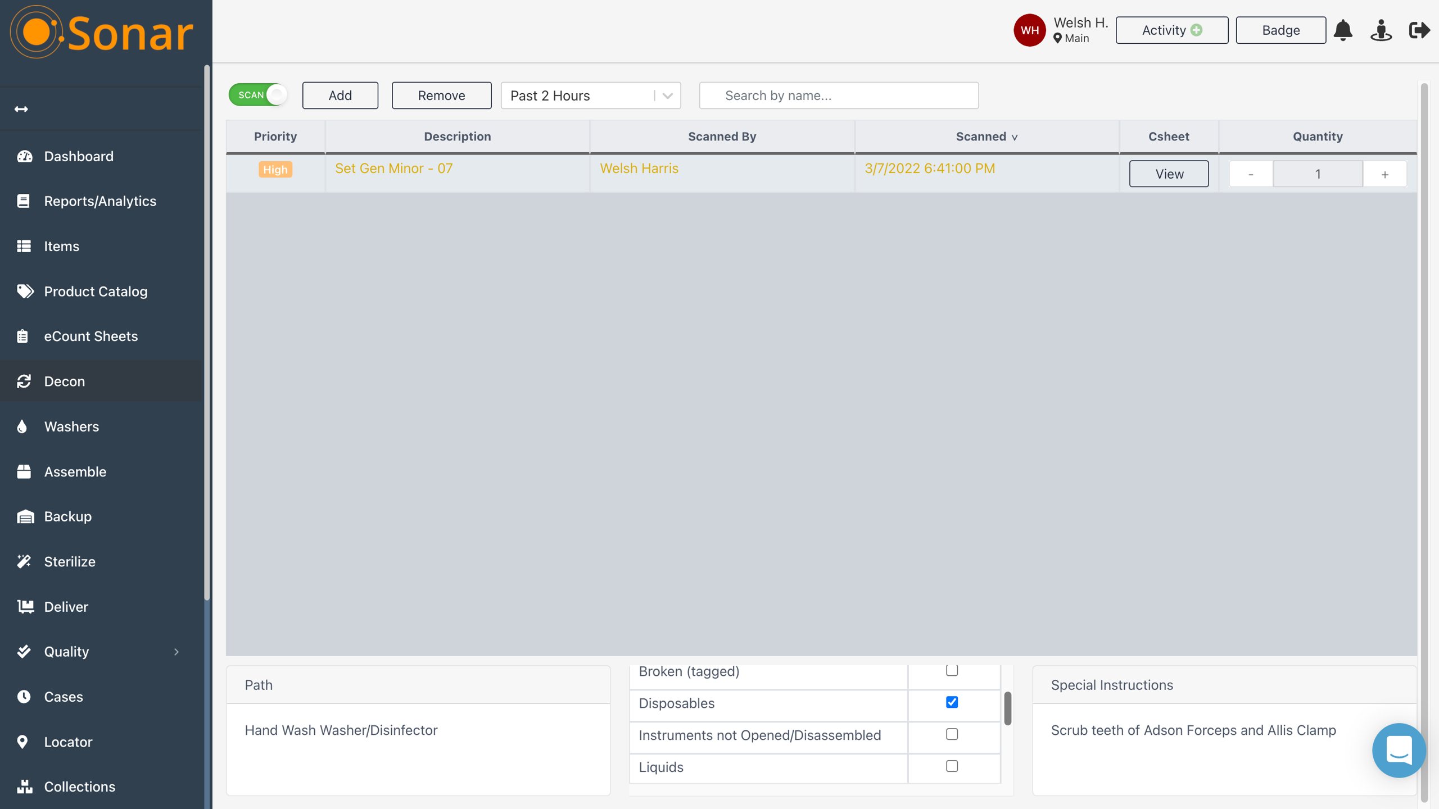Open Reports/Analytics in the sidebar
Viewport: 1439px width, 809px height.
point(100,201)
